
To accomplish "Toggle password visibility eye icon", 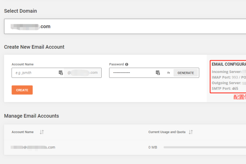I will pos(169,73).
